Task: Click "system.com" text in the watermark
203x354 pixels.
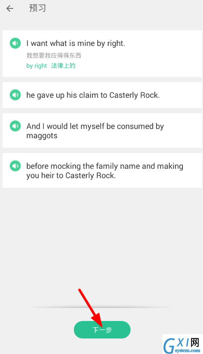Action: [187, 351]
